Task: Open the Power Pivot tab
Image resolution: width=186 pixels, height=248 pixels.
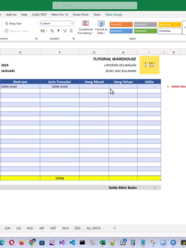Action: 80,15
